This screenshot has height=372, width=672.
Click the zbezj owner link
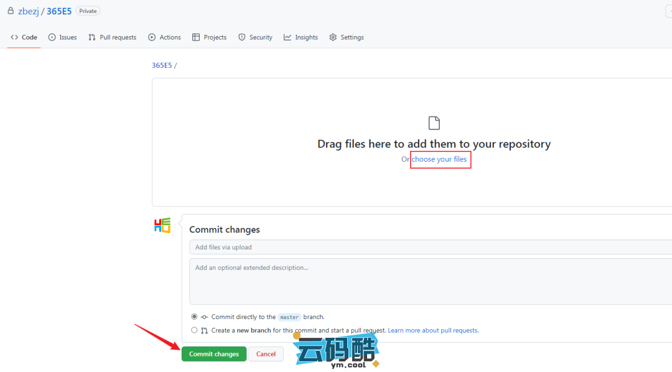(29, 11)
